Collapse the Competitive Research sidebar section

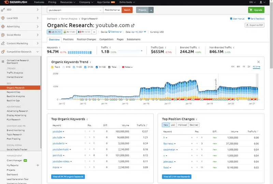(x=38, y=52)
